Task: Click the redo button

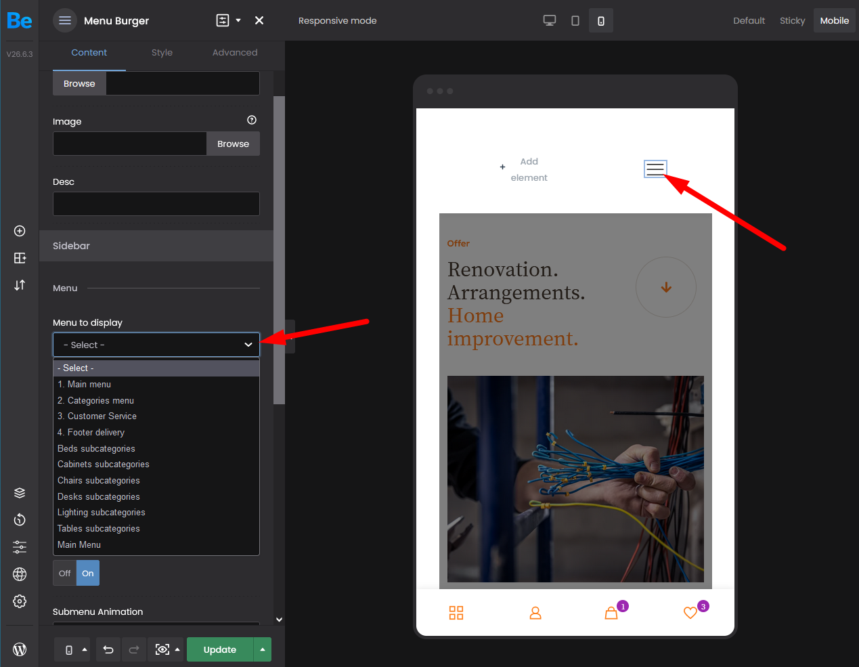Action: tap(134, 649)
